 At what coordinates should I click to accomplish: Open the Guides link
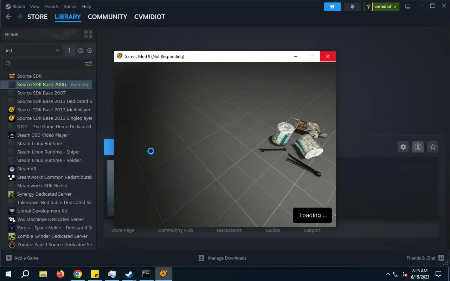273,230
